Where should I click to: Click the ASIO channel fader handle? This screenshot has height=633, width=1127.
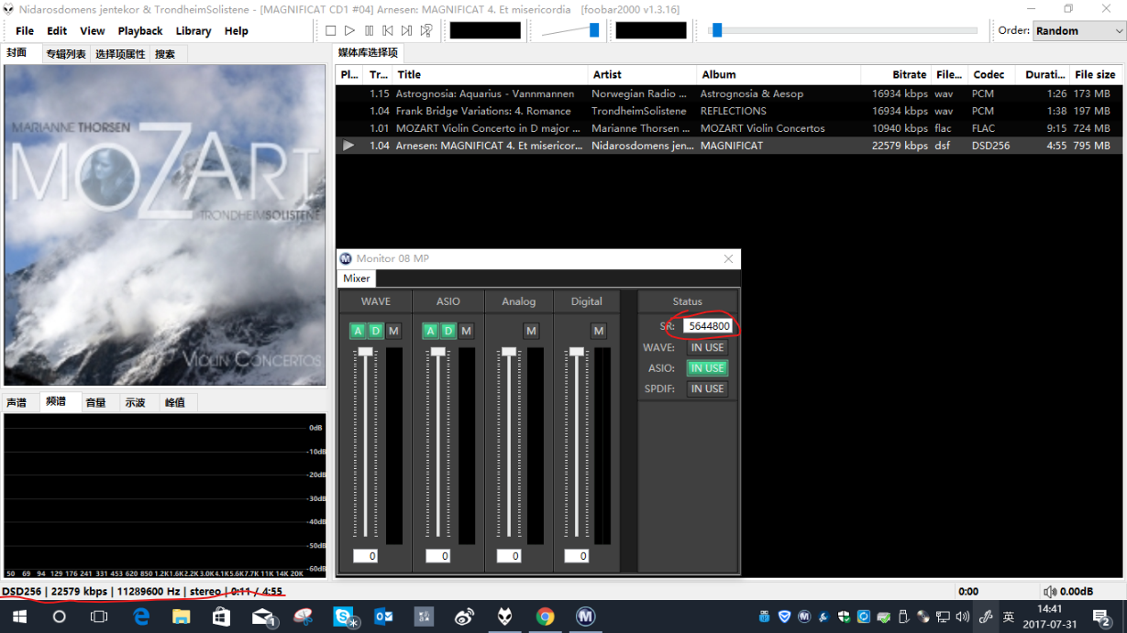[x=437, y=352]
